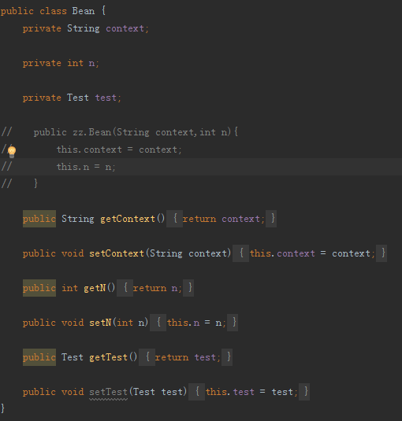Click highlighted public keyword before getN
402x421 pixels.
coord(39,288)
